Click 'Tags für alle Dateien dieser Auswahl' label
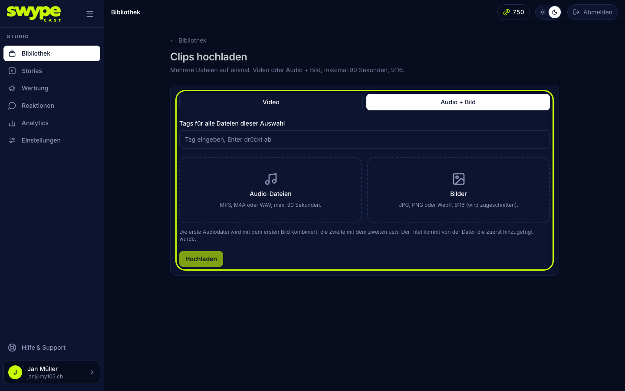The image size is (625, 391). click(232, 123)
